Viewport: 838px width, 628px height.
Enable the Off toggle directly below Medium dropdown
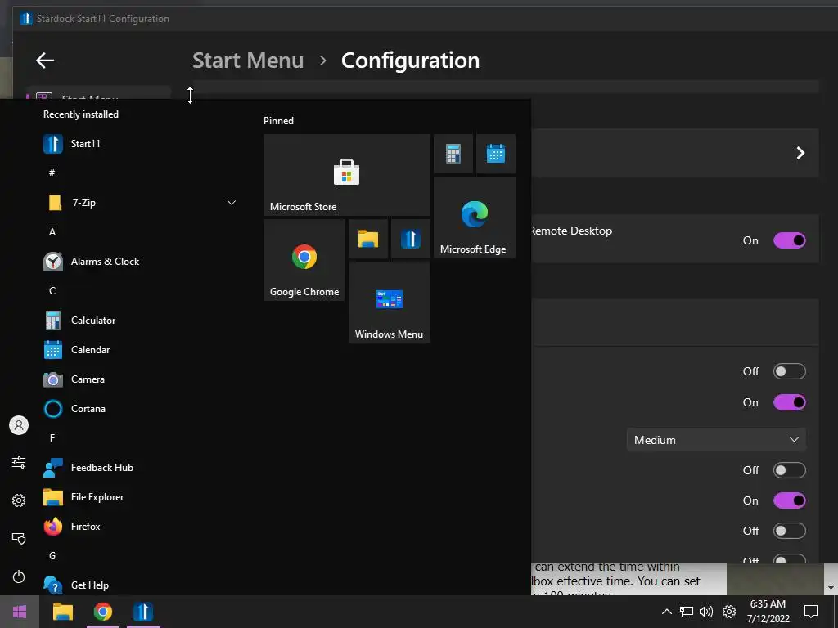790,470
